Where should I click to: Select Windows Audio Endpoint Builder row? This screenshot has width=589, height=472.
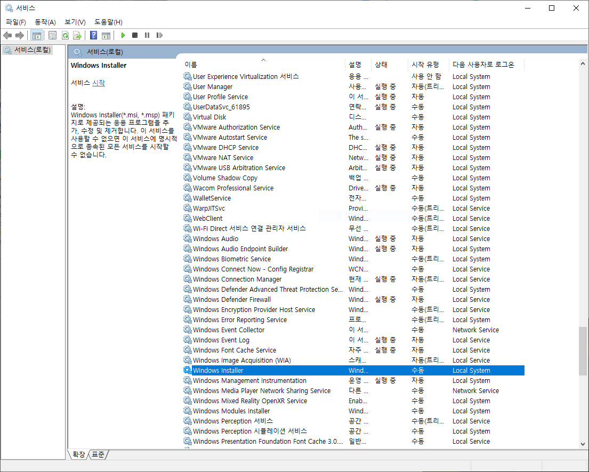pyautogui.click(x=353, y=249)
